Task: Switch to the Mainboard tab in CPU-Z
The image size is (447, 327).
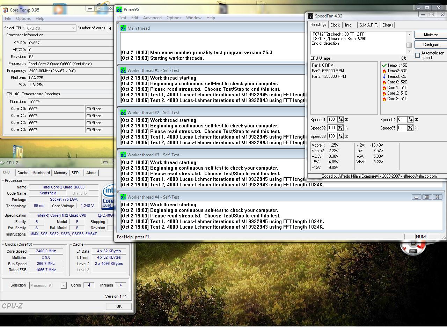Action: point(41,173)
